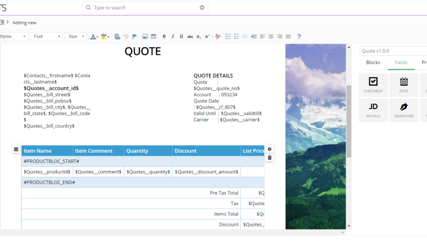Toggle italic formatting
The image size is (427, 243).
click(173, 37)
